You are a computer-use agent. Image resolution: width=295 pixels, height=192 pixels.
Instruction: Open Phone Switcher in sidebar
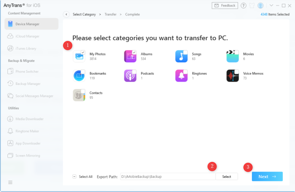pos(31,72)
